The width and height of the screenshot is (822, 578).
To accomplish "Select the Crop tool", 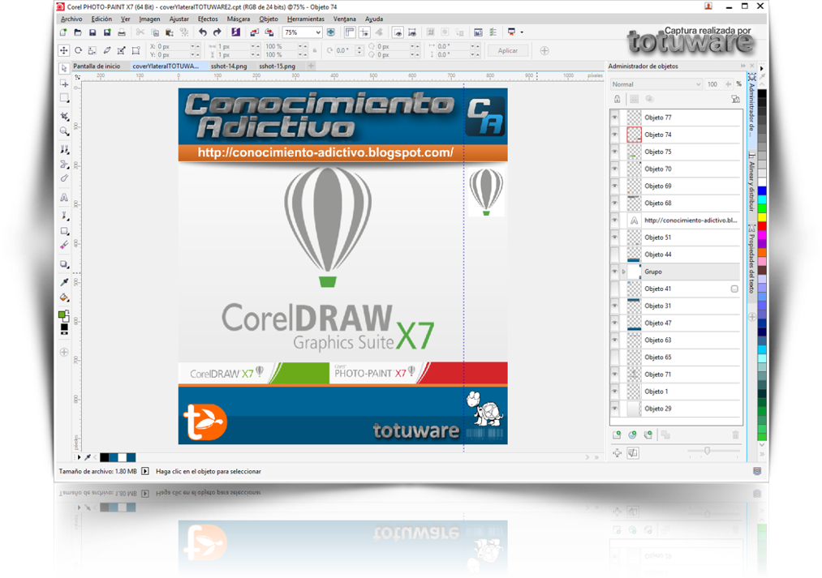I will coord(64,116).
